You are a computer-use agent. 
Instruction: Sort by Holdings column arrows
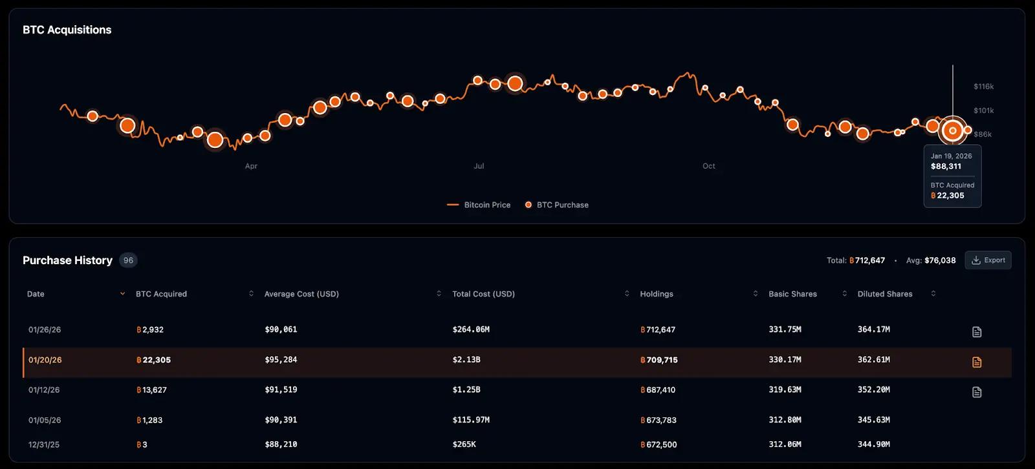756,294
